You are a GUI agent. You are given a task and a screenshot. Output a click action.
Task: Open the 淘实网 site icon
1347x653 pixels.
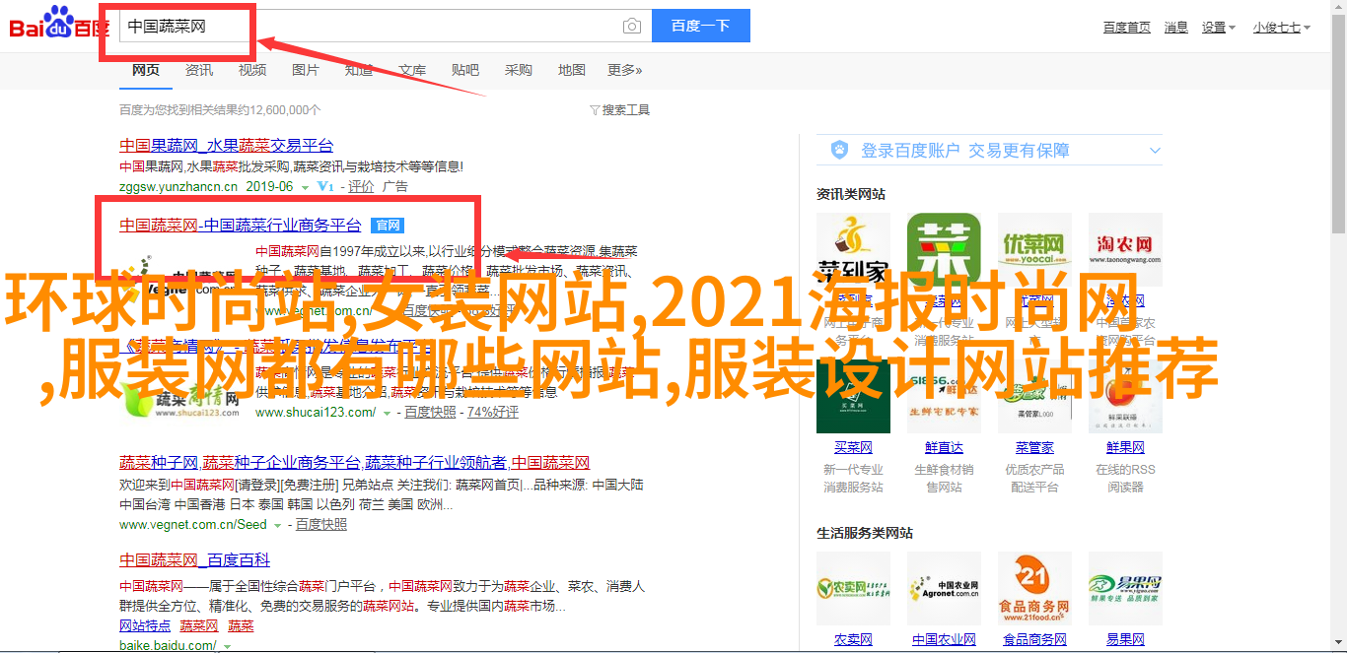(x=1125, y=249)
